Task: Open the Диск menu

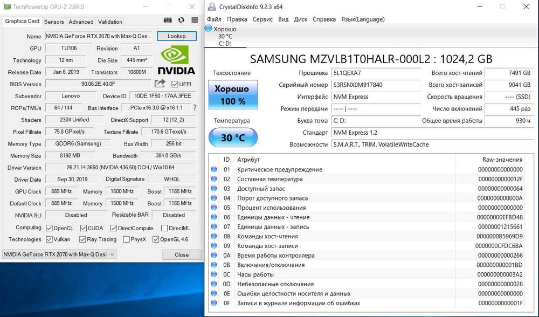Action: tap(300, 19)
